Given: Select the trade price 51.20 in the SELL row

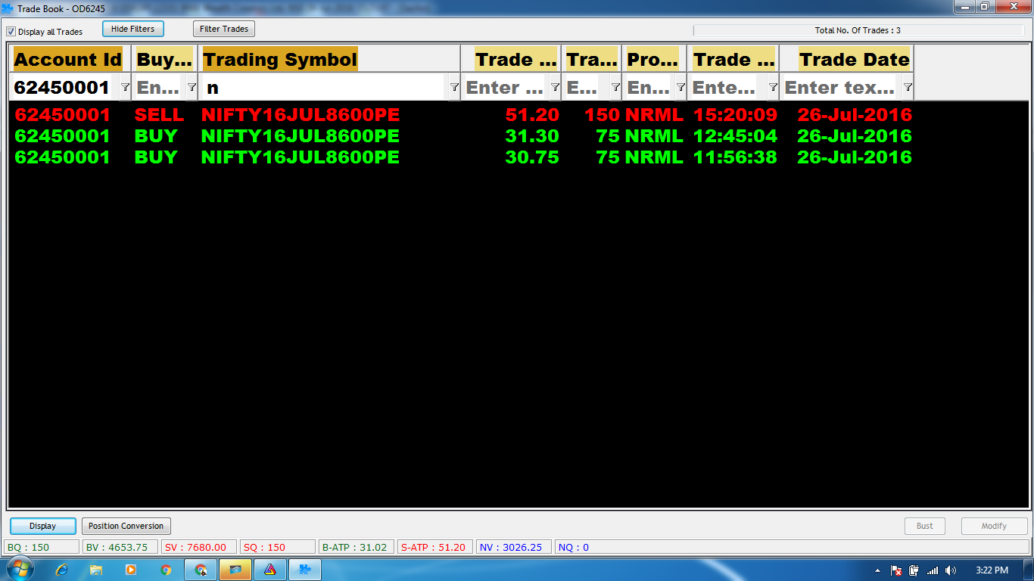Looking at the screenshot, I should [x=532, y=115].
